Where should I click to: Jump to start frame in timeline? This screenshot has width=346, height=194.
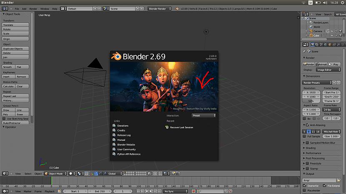pyautogui.click(x=138, y=191)
